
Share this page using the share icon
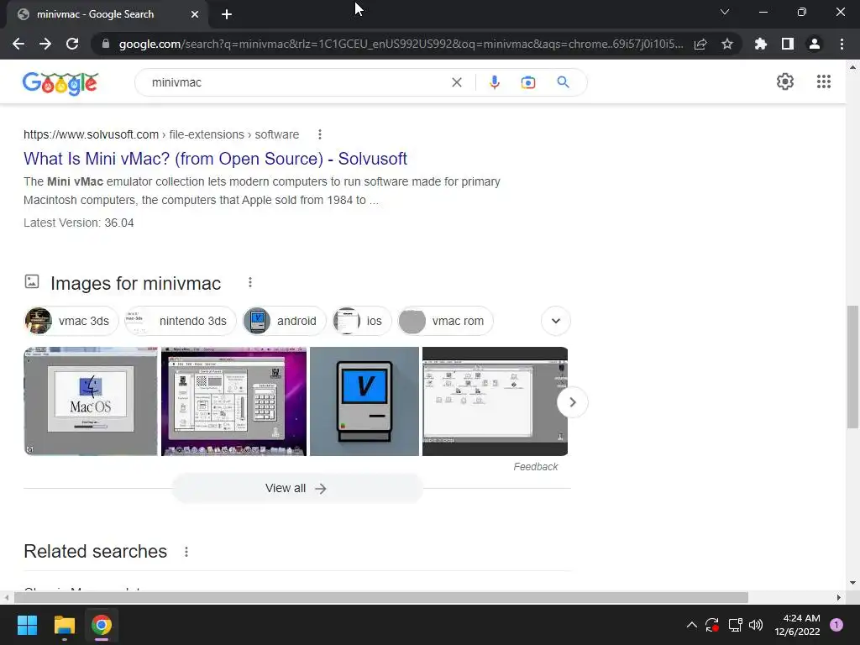(x=700, y=44)
